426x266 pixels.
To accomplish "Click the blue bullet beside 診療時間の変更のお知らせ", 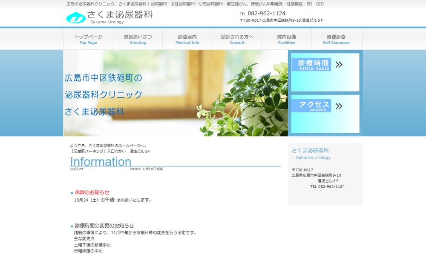I will click(72, 226).
